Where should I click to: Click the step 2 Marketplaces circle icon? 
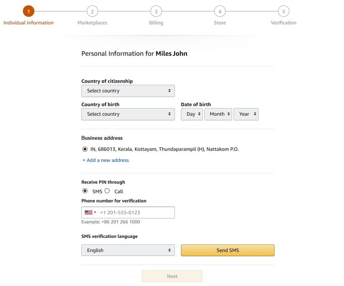[x=92, y=11]
